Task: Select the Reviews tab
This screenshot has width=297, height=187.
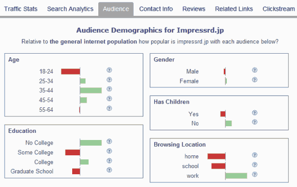Action: (194, 9)
